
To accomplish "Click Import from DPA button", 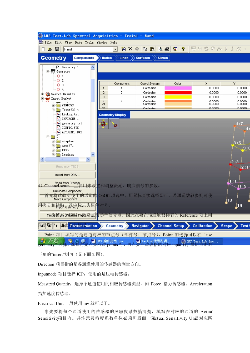I will point(67,175).
